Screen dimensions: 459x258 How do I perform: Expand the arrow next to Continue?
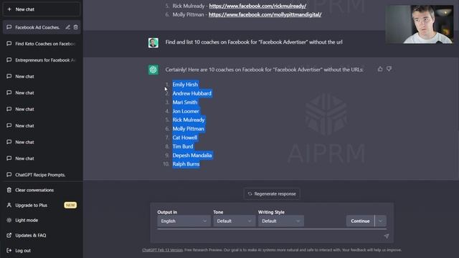(x=381, y=221)
